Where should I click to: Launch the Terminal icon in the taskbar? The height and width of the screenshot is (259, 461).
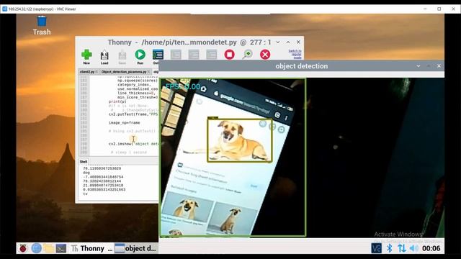click(61, 248)
